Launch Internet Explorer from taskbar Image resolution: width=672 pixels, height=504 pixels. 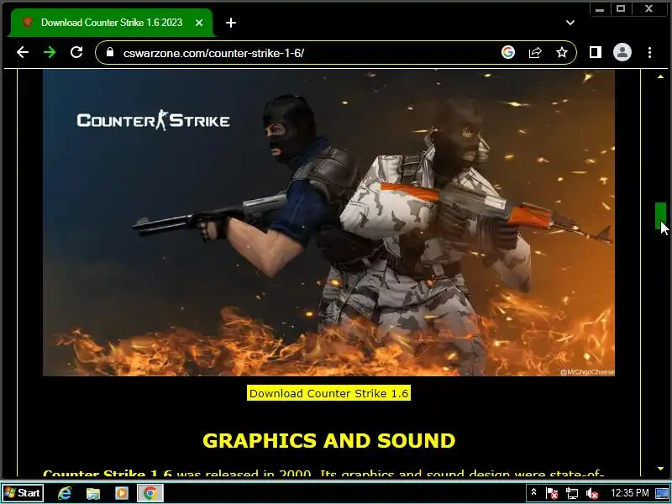[x=65, y=493]
